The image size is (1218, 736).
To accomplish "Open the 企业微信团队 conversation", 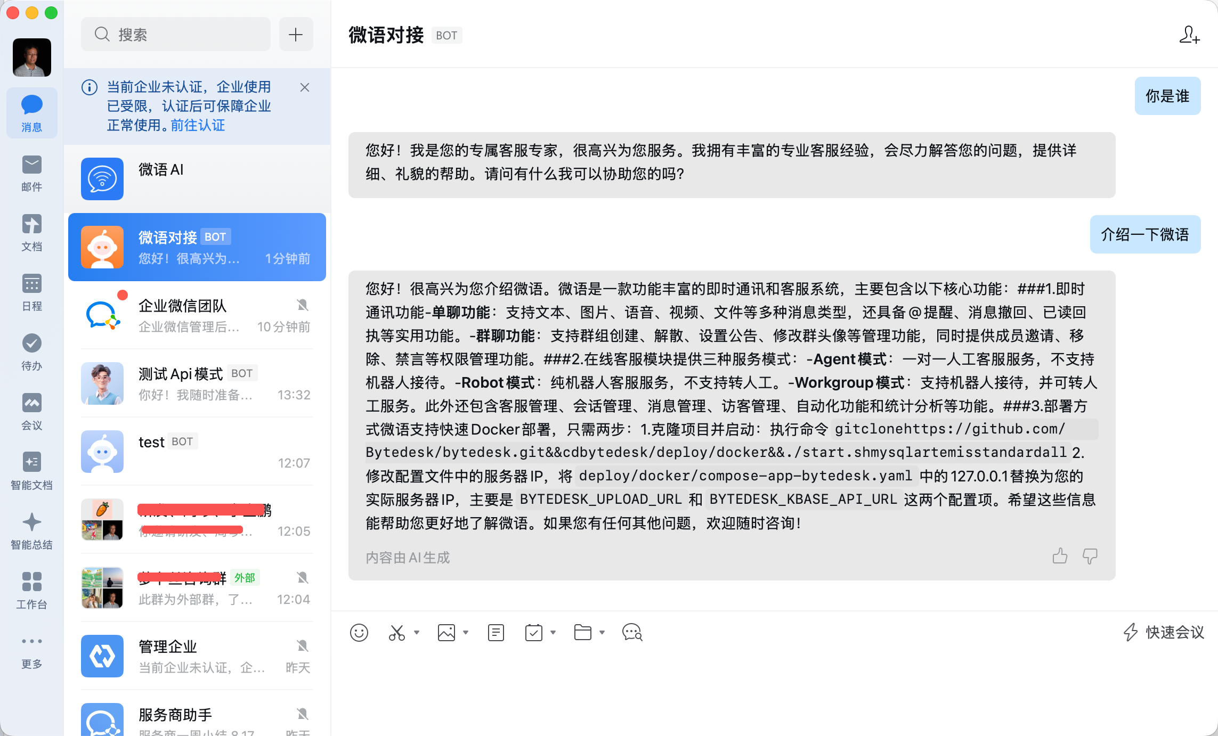I will coord(197,315).
